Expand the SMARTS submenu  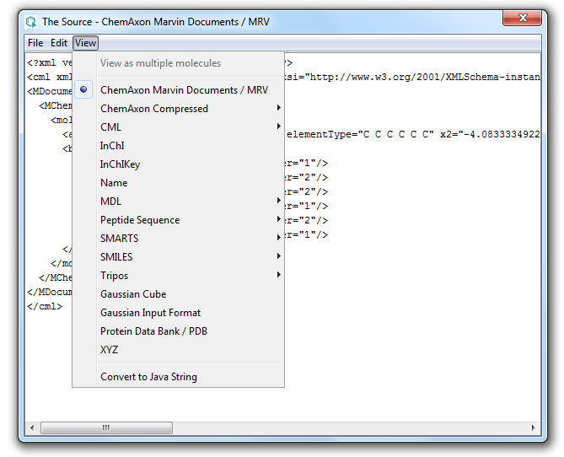pos(120,239)
